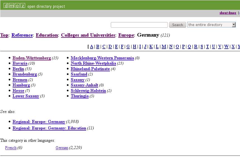Click the Search button

[177, 25]
